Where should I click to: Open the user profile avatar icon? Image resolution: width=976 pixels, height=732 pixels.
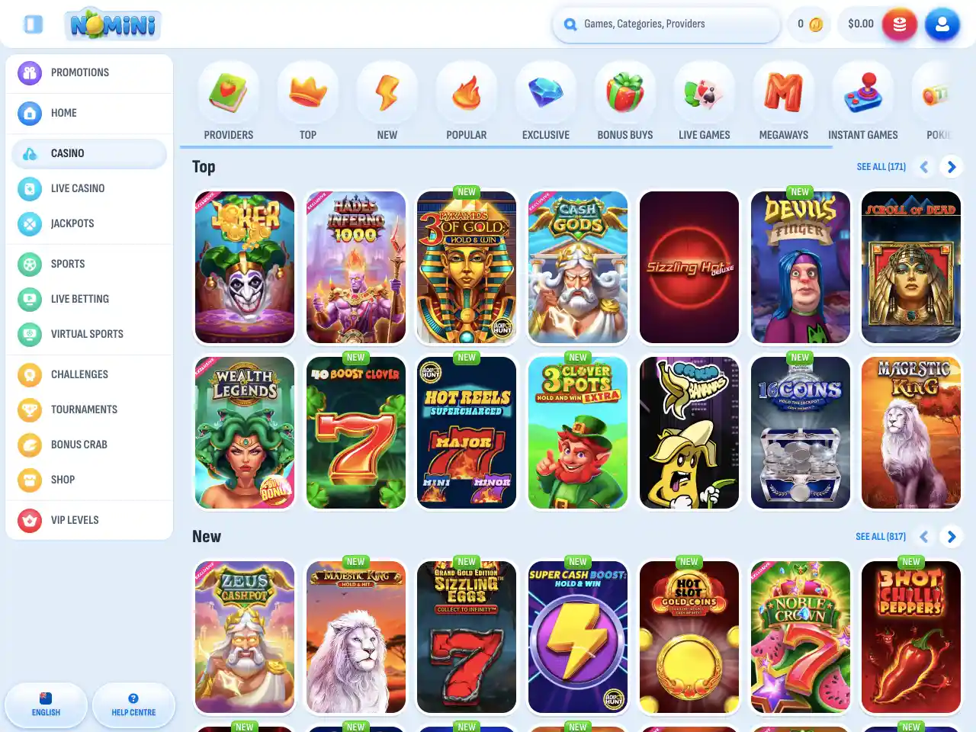pyautogui.click(x=942, y=24)
